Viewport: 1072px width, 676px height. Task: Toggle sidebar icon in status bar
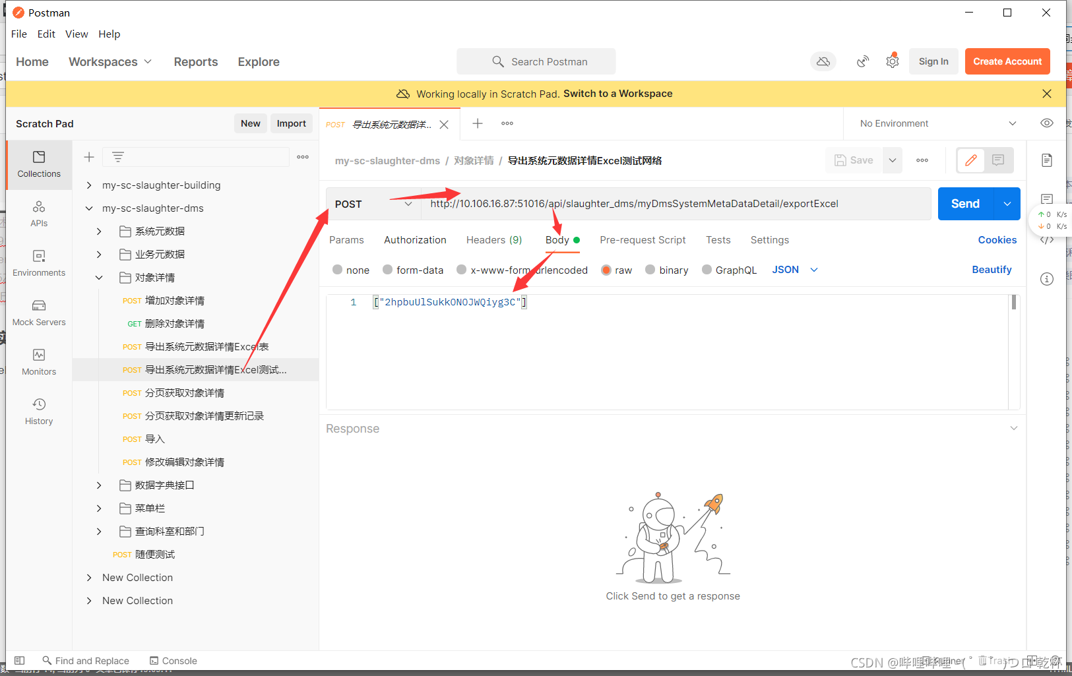(x=20, y=661)
